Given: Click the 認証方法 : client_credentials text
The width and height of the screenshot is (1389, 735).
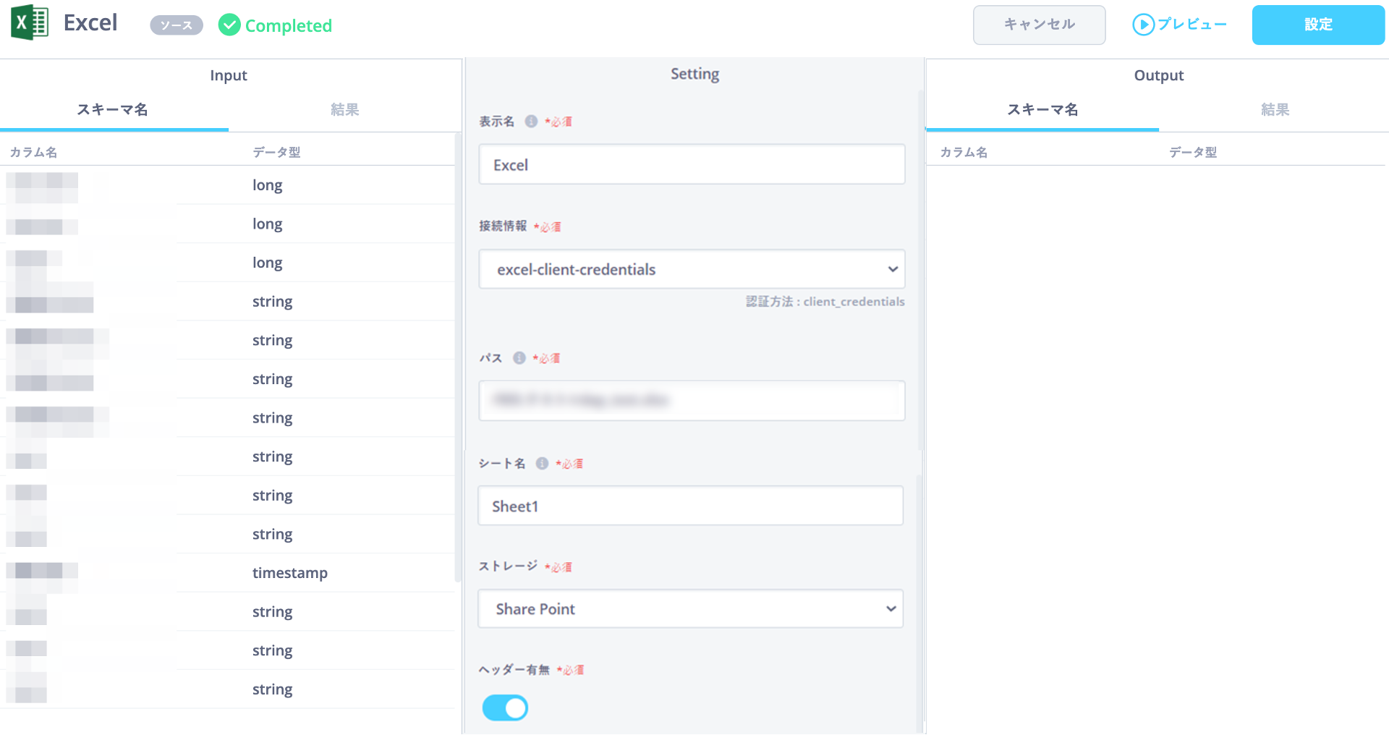Looking at the screenshot, I should 825,302.
